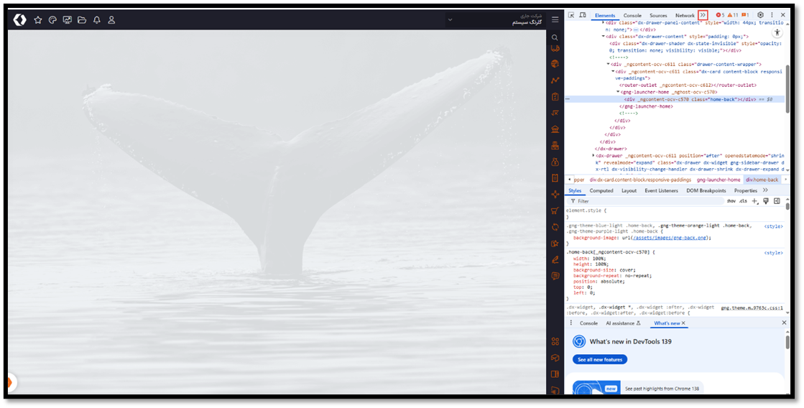Open the company selector dropdown arrow
The image size is (804, 408).
(450, 20)
